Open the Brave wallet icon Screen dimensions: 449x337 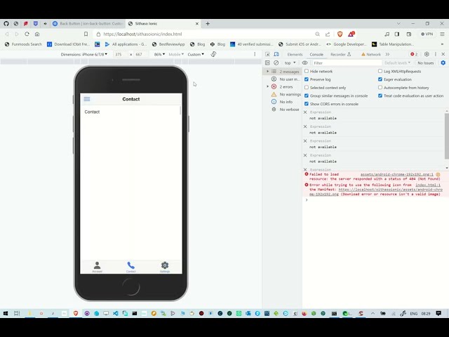tap(408, 34)
